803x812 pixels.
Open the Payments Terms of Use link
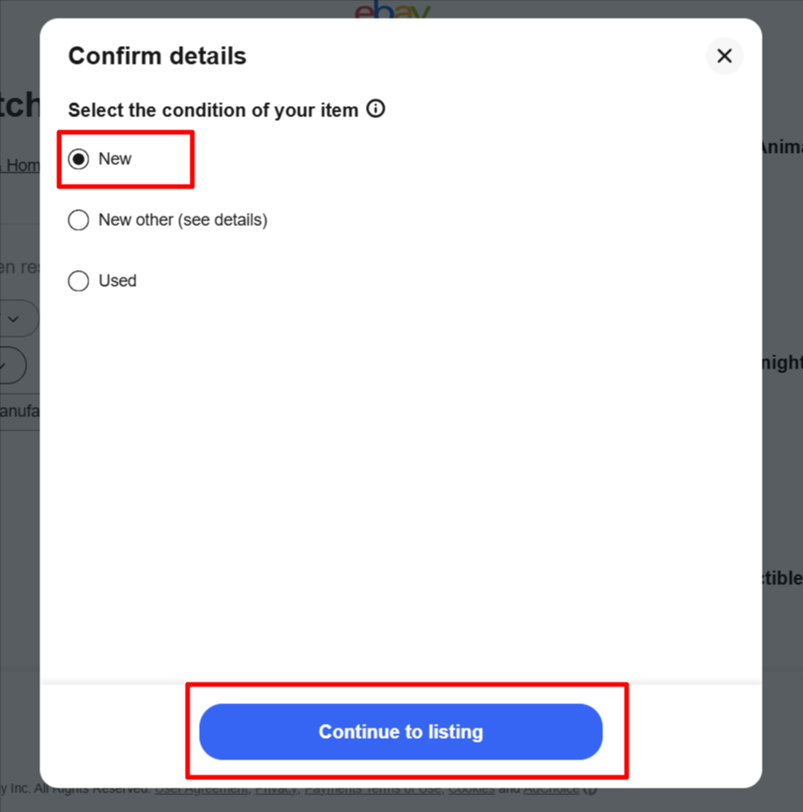[x=372, y=789]
